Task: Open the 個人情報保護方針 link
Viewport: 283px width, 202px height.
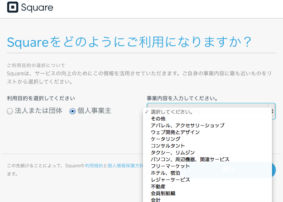Action: tap(125, 166)
